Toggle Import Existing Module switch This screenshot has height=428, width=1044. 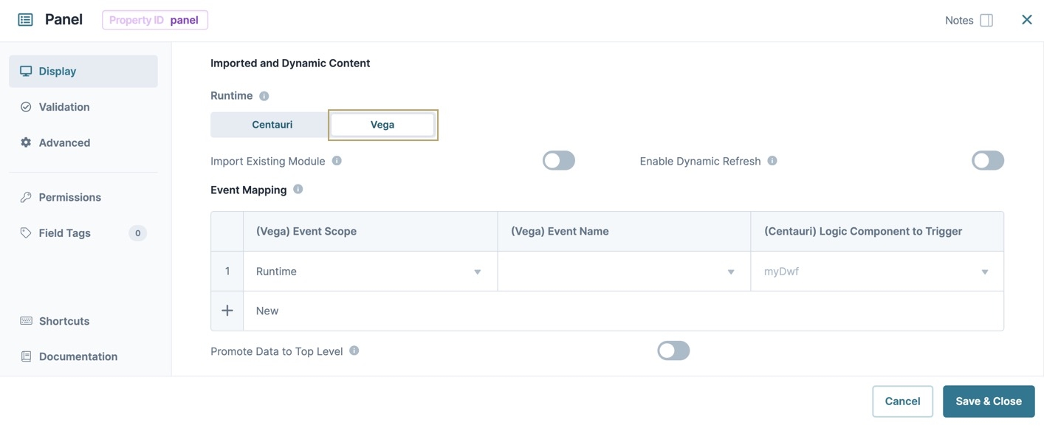(559, 160)
